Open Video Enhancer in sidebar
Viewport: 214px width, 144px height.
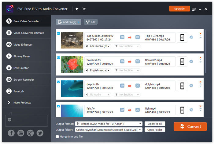coord(27,44)
